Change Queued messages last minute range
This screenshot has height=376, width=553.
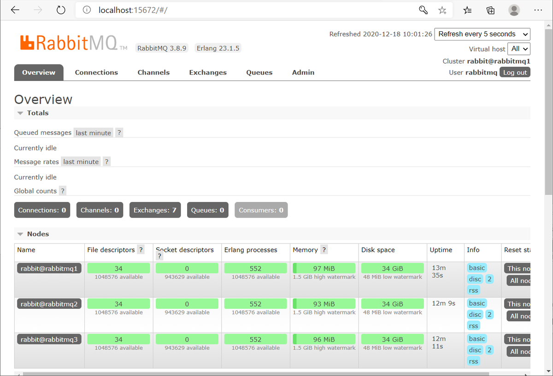(94, 133)
